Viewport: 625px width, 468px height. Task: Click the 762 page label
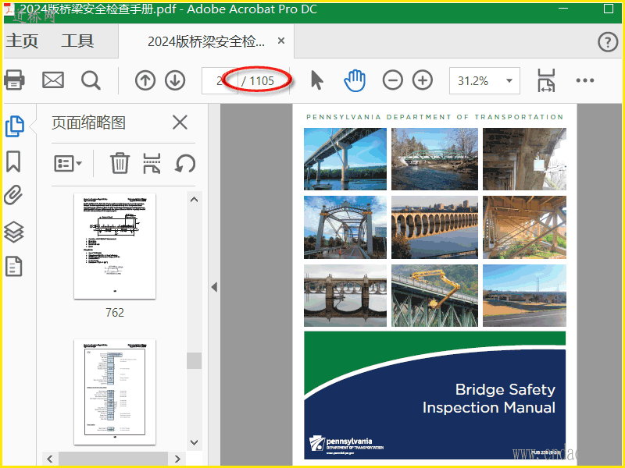pyautogui.click(x=115, y=313)
